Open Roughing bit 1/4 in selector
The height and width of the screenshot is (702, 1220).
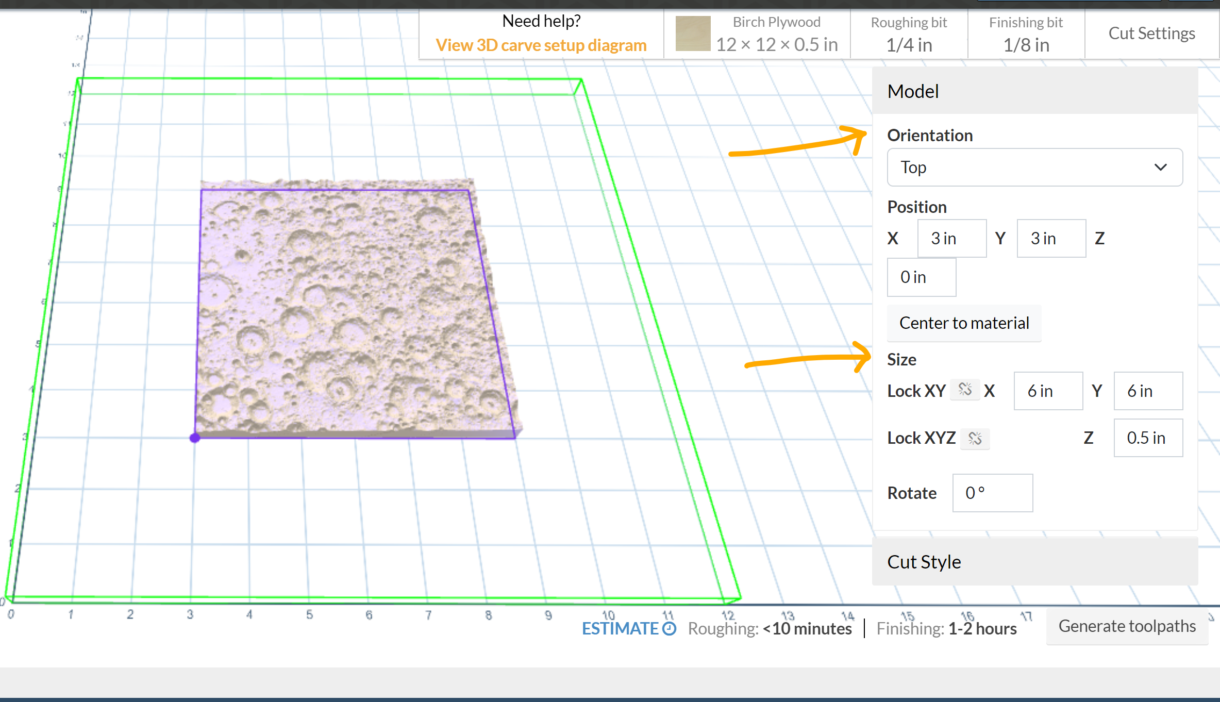pos(909,34)
